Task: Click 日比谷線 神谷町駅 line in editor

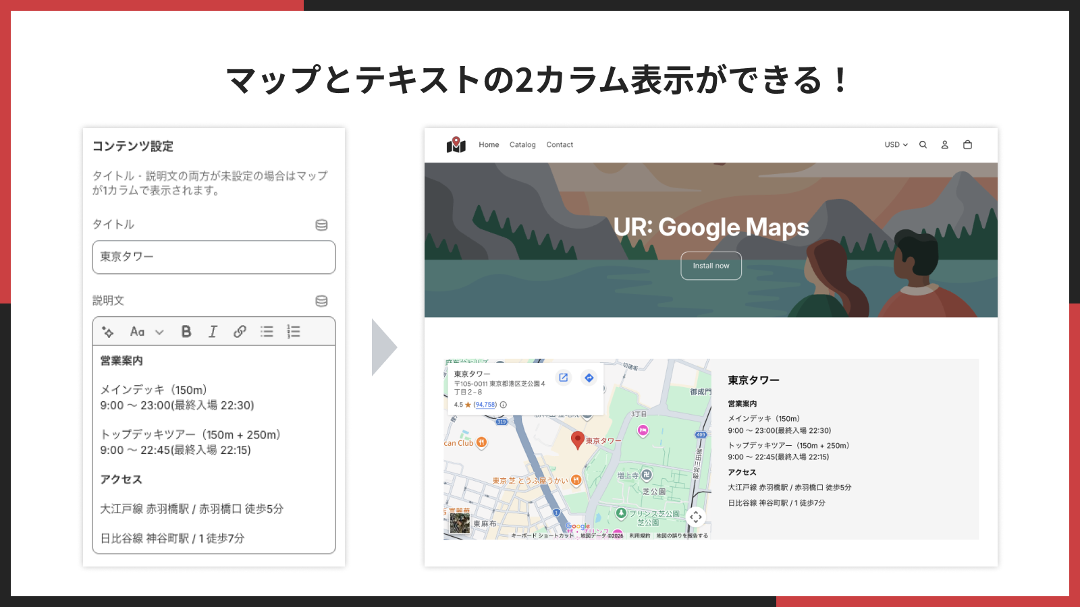Action: (172, 538)
